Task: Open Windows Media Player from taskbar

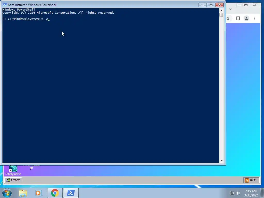Action: (38, 193)
